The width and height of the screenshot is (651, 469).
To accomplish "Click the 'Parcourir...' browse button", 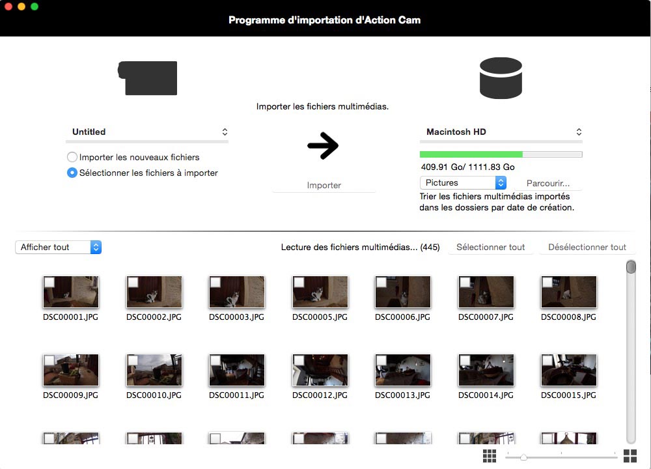I will (x=548, y=183).
